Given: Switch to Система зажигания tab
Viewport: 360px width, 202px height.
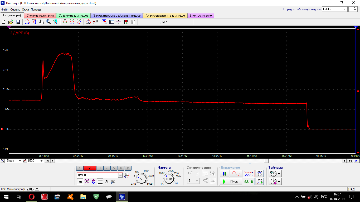Looking at the screenshot, I should [40, 16].
